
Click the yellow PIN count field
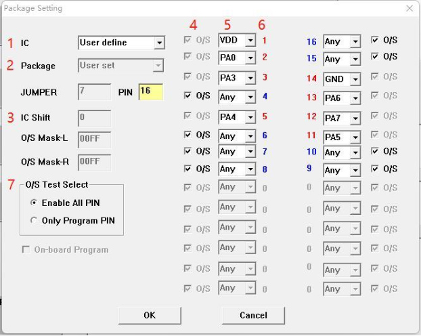point(151,91)
